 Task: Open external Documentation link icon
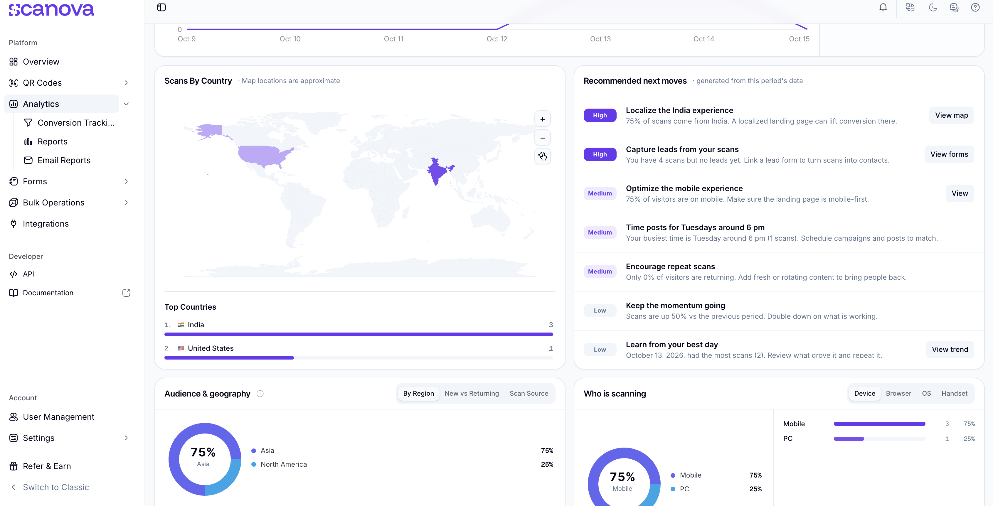coord(126,293)
